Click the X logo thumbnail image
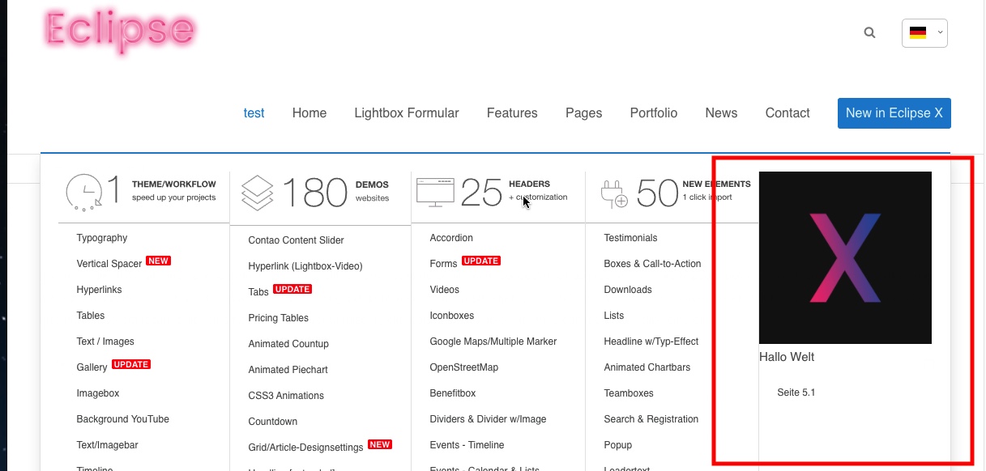Viewport: 986px width, 471px height. coord(845,257)
